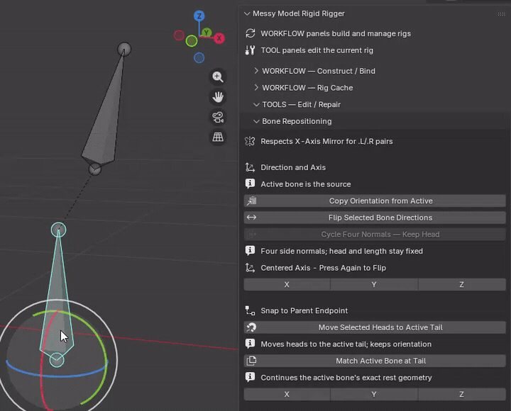Click info icon beside Continues active bone's geometry
The height and width of the screenshot is (411, 511).
tap(250, 378)
